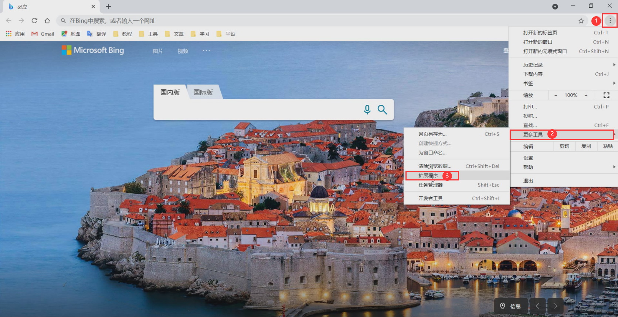Click the Microsoft Bing logo

(x=93, y=50)
